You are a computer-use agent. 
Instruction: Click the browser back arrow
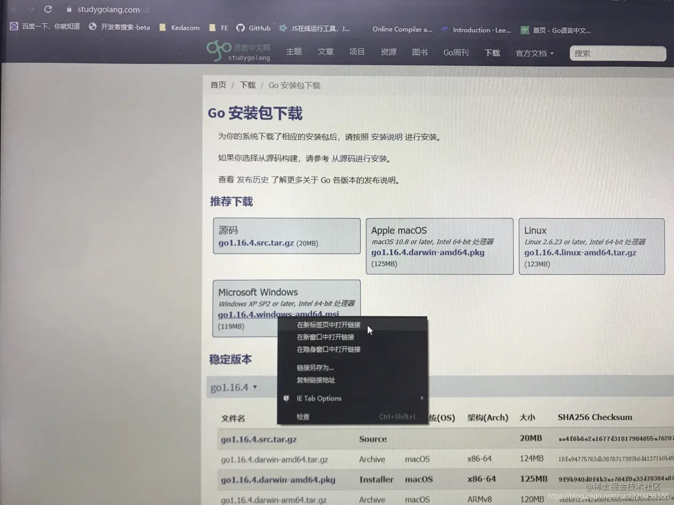pyautogui.click(x=14, y=8)
